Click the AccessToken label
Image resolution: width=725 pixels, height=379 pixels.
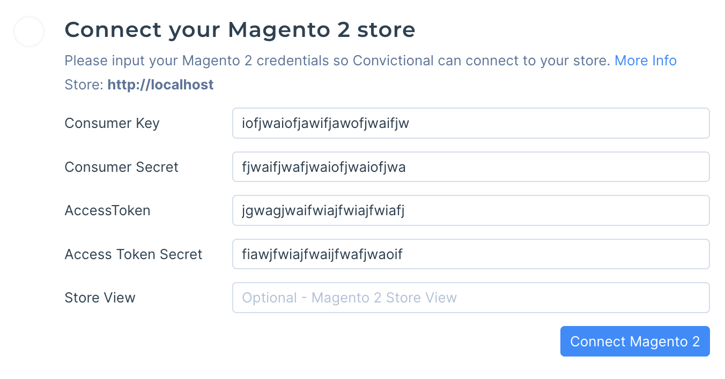107,210
